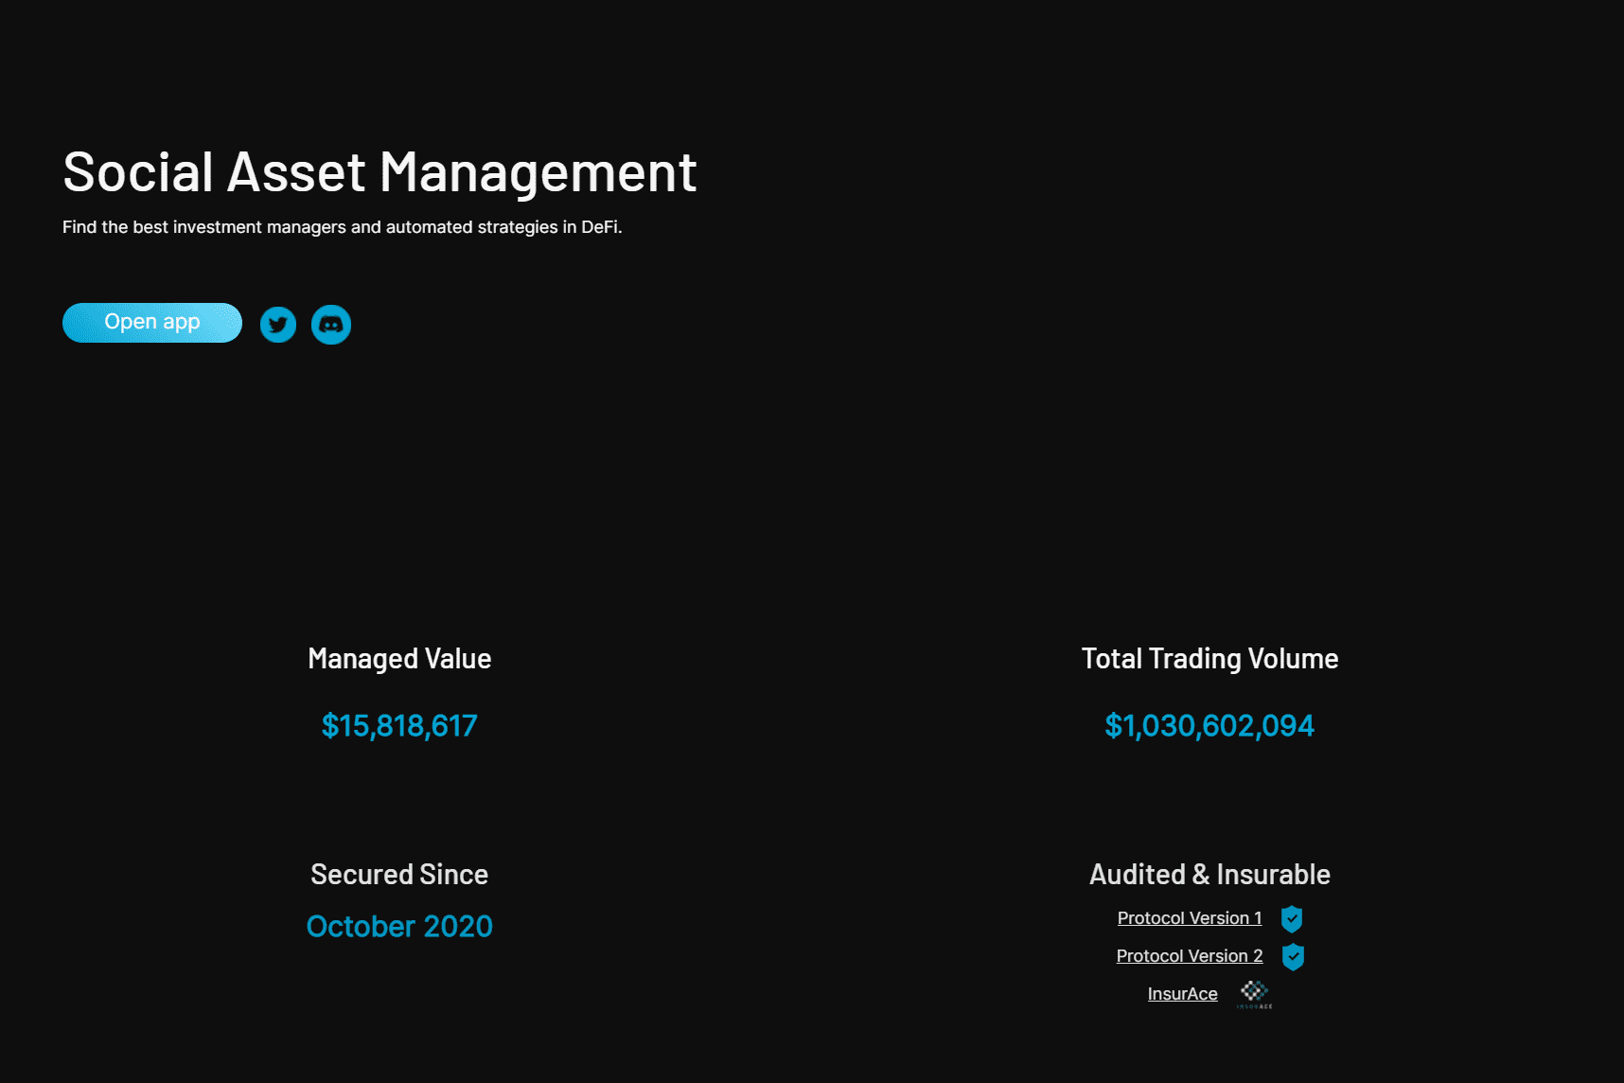Click the Secured Since label
1624x1083 pixels.
coord(399,874)
